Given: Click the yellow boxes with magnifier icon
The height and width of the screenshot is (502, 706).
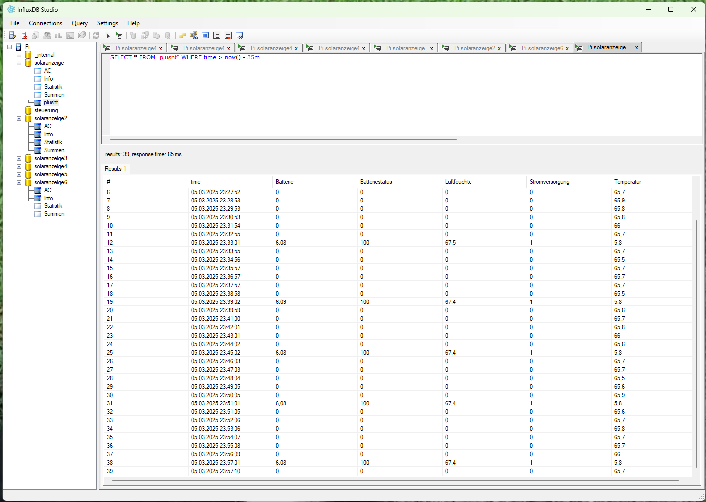Looking at the screenshot, I should click(x=194, y=35).
